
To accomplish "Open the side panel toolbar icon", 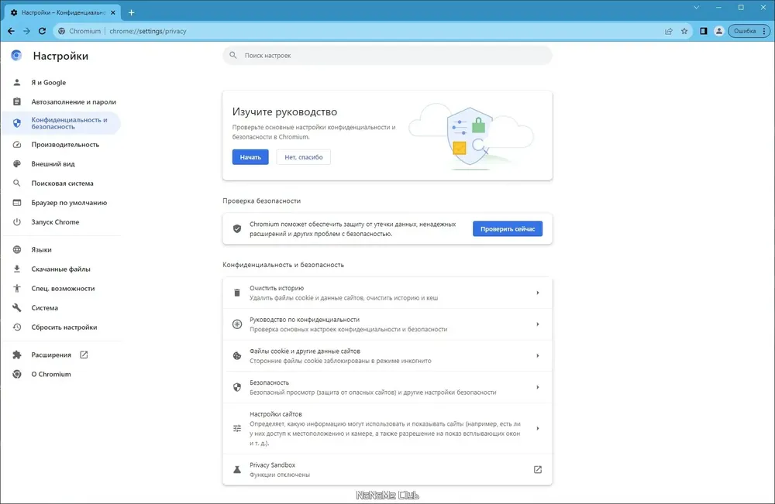I will click(x=704, y=31).
